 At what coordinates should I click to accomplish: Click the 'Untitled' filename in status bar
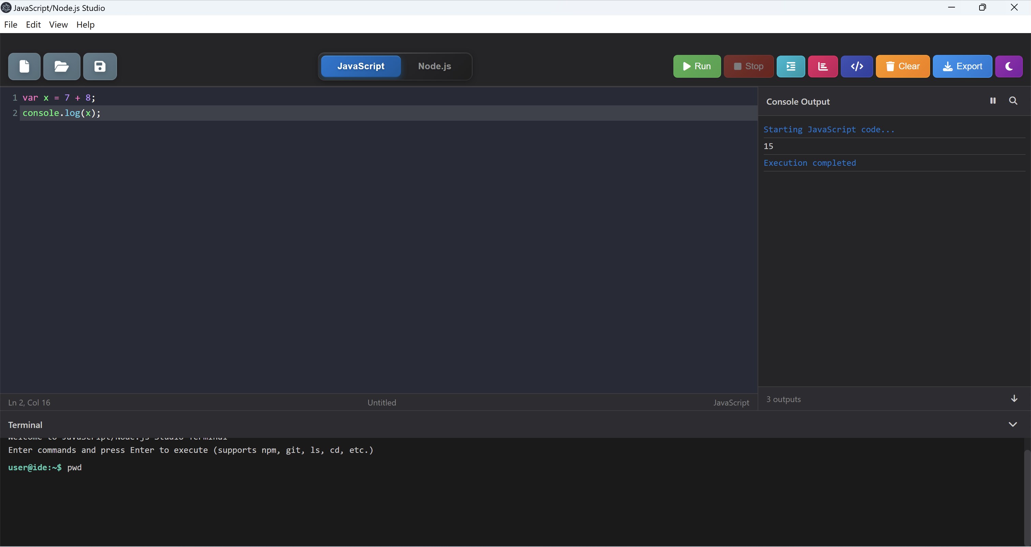tap(382, 402)
